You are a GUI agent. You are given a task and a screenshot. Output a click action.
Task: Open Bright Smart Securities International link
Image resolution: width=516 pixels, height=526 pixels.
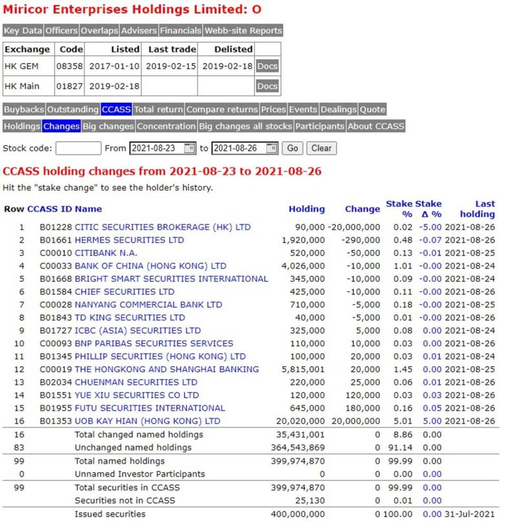click(171, 279)
